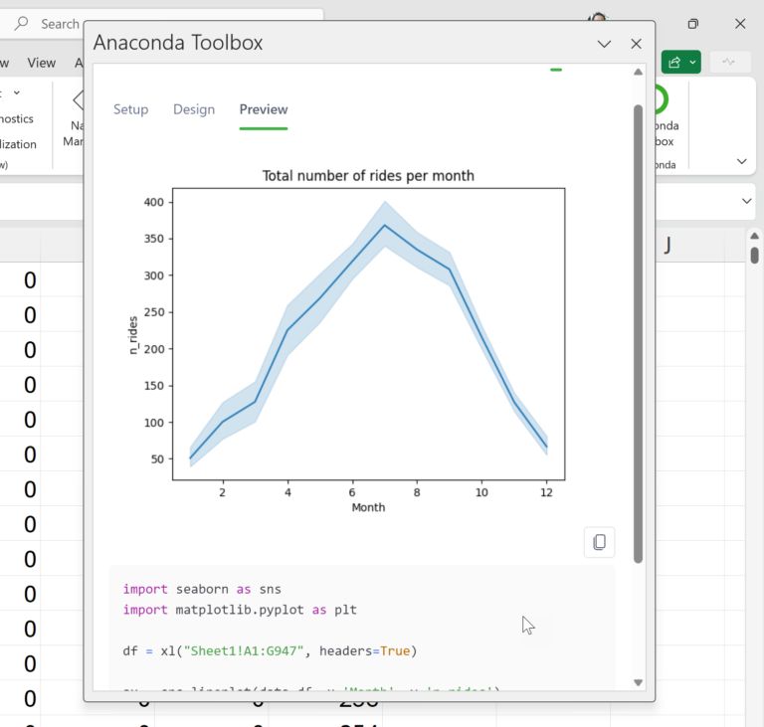
Task: Select column J header
Action: [668, 245]
